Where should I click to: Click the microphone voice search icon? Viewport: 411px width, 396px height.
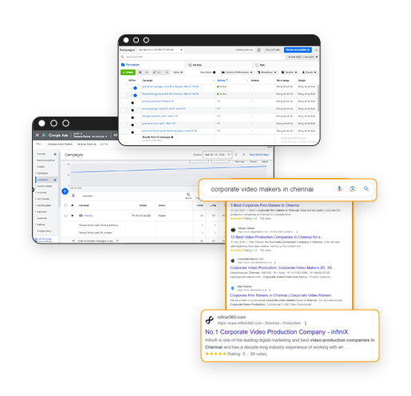339,189
